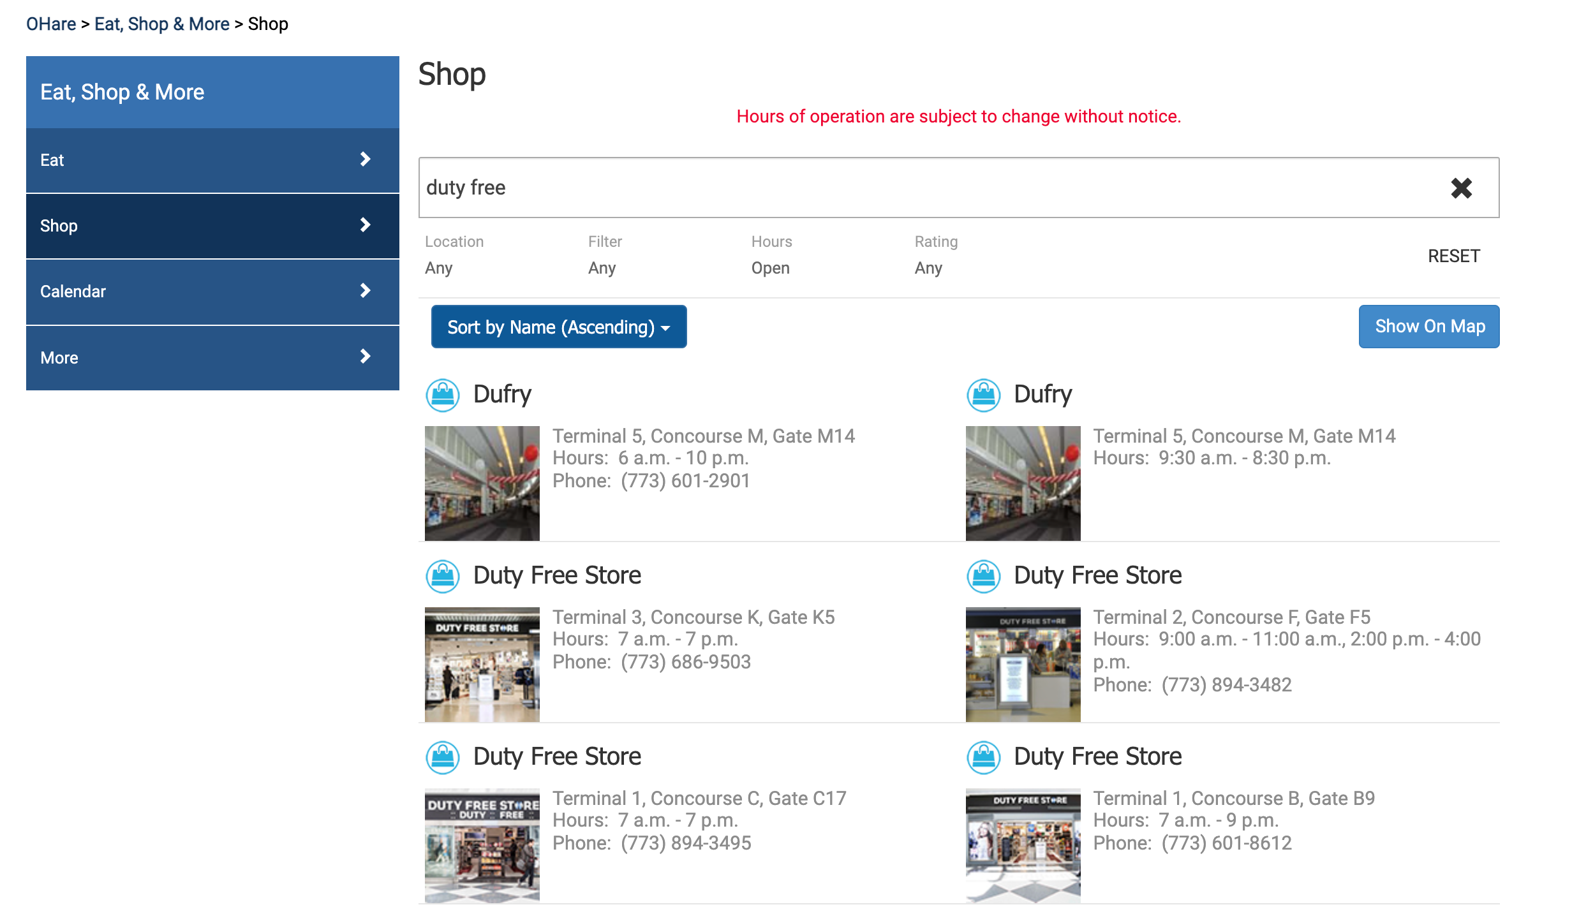1572x907 pixels.
Task: Click RESET to clear all filters
Action: tap(1455, 255)
